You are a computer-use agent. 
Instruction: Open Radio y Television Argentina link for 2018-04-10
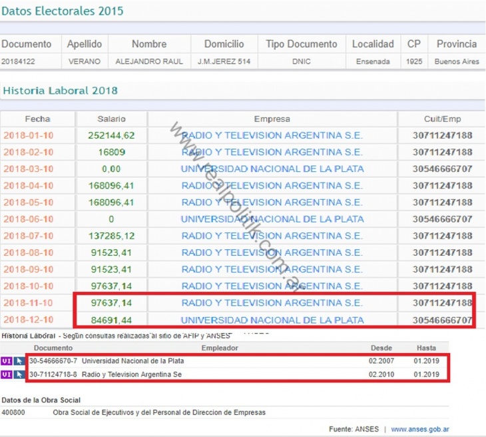click(x=272, y=186)
